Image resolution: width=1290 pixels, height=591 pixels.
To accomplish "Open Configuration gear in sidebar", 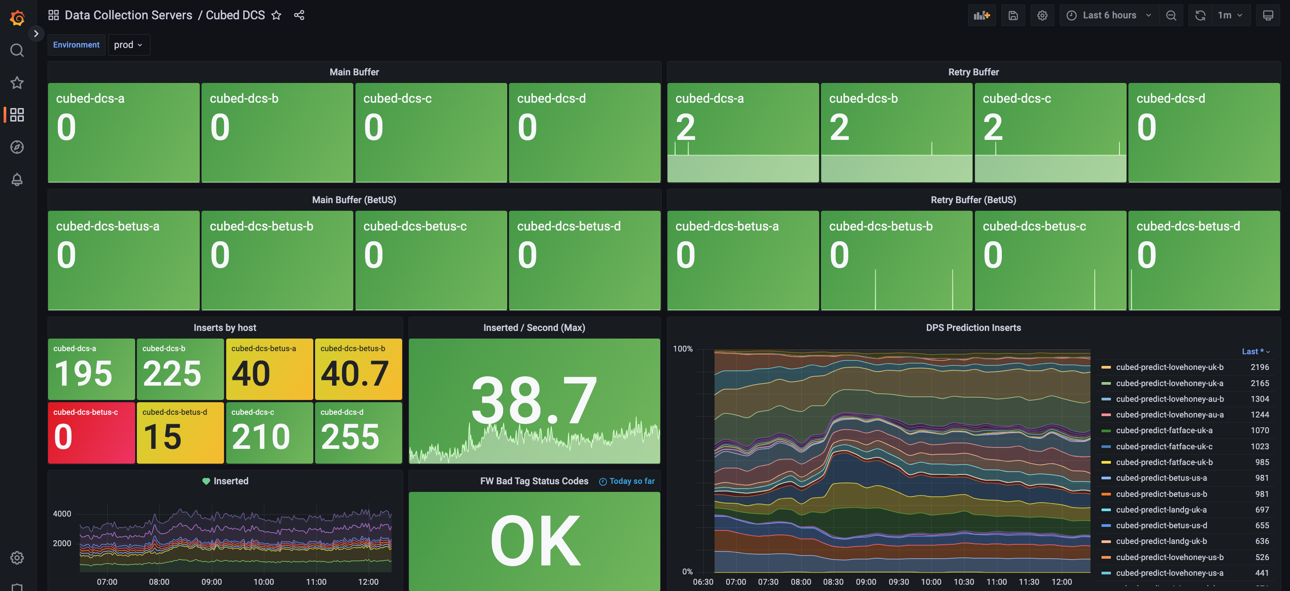I will [17, 557].
